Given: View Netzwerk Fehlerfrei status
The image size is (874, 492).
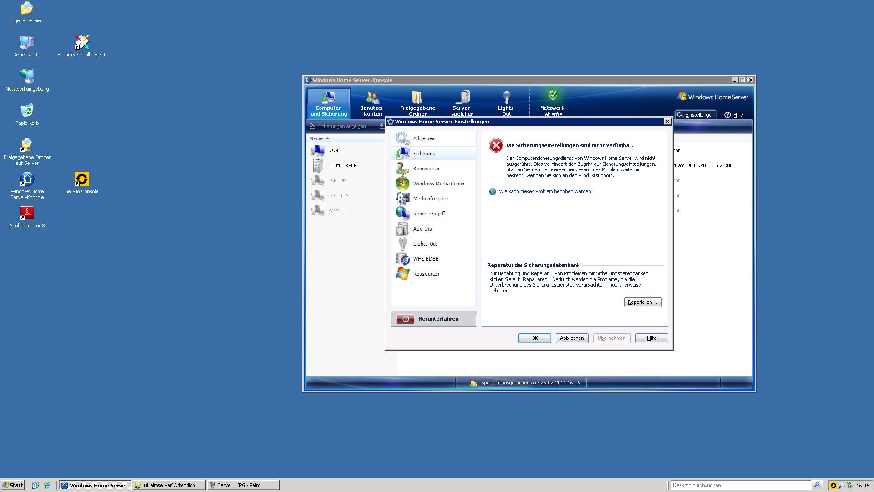Looking at the screenshot, I should tap(552, 103).
